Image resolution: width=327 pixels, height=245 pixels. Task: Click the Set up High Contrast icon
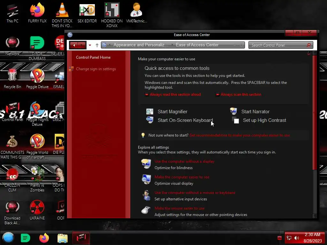pyautogui.click(x=235, y=120)
